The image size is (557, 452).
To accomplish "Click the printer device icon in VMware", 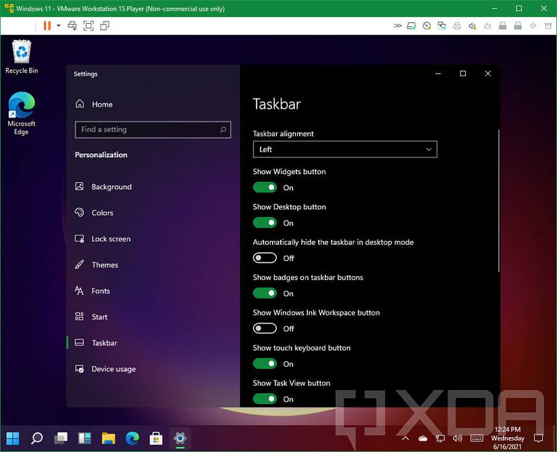I will pyautogui.click(x=457, y=26).
